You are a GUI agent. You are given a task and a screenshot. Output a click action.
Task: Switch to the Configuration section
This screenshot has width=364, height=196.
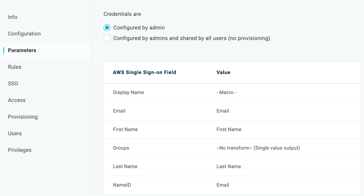click(24, 34)
